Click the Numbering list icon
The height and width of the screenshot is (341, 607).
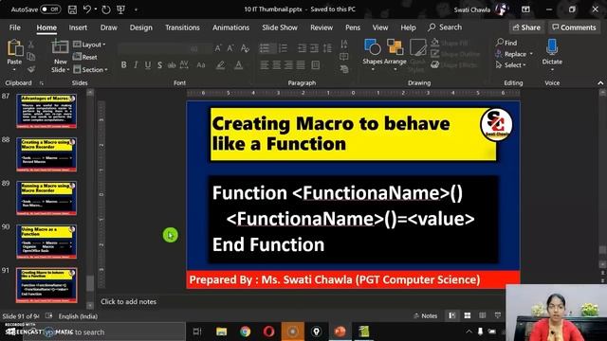[x=283, y=48]
